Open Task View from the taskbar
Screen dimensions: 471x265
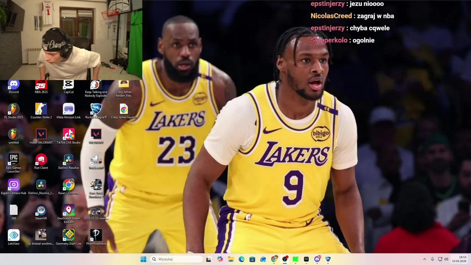209,259
